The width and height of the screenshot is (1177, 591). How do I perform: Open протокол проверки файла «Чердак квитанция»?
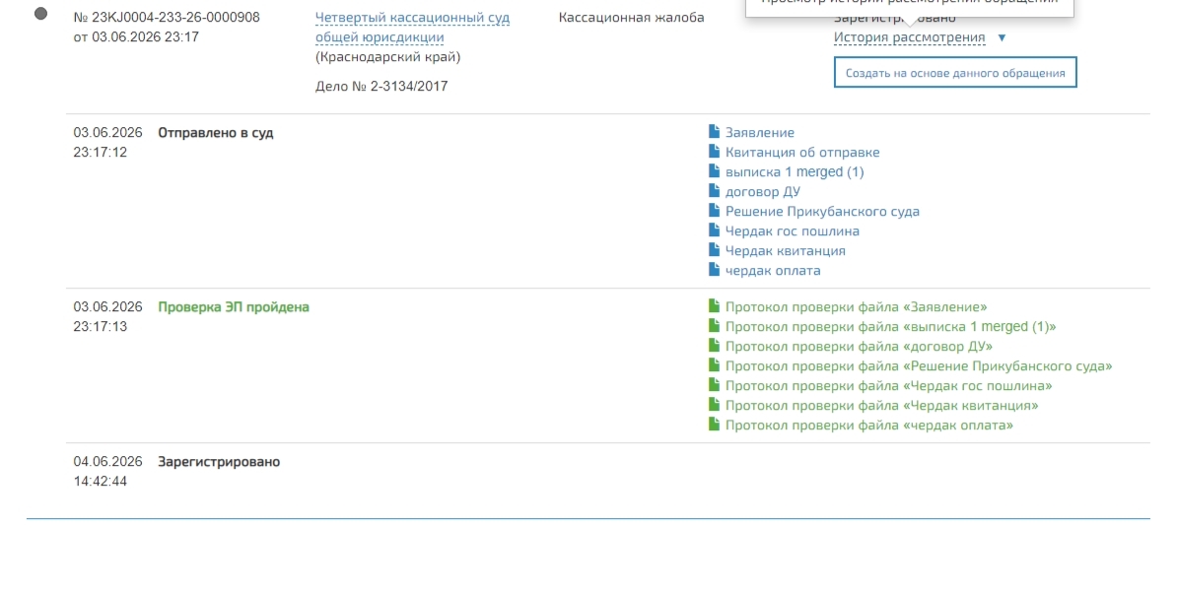coord(882,405)
